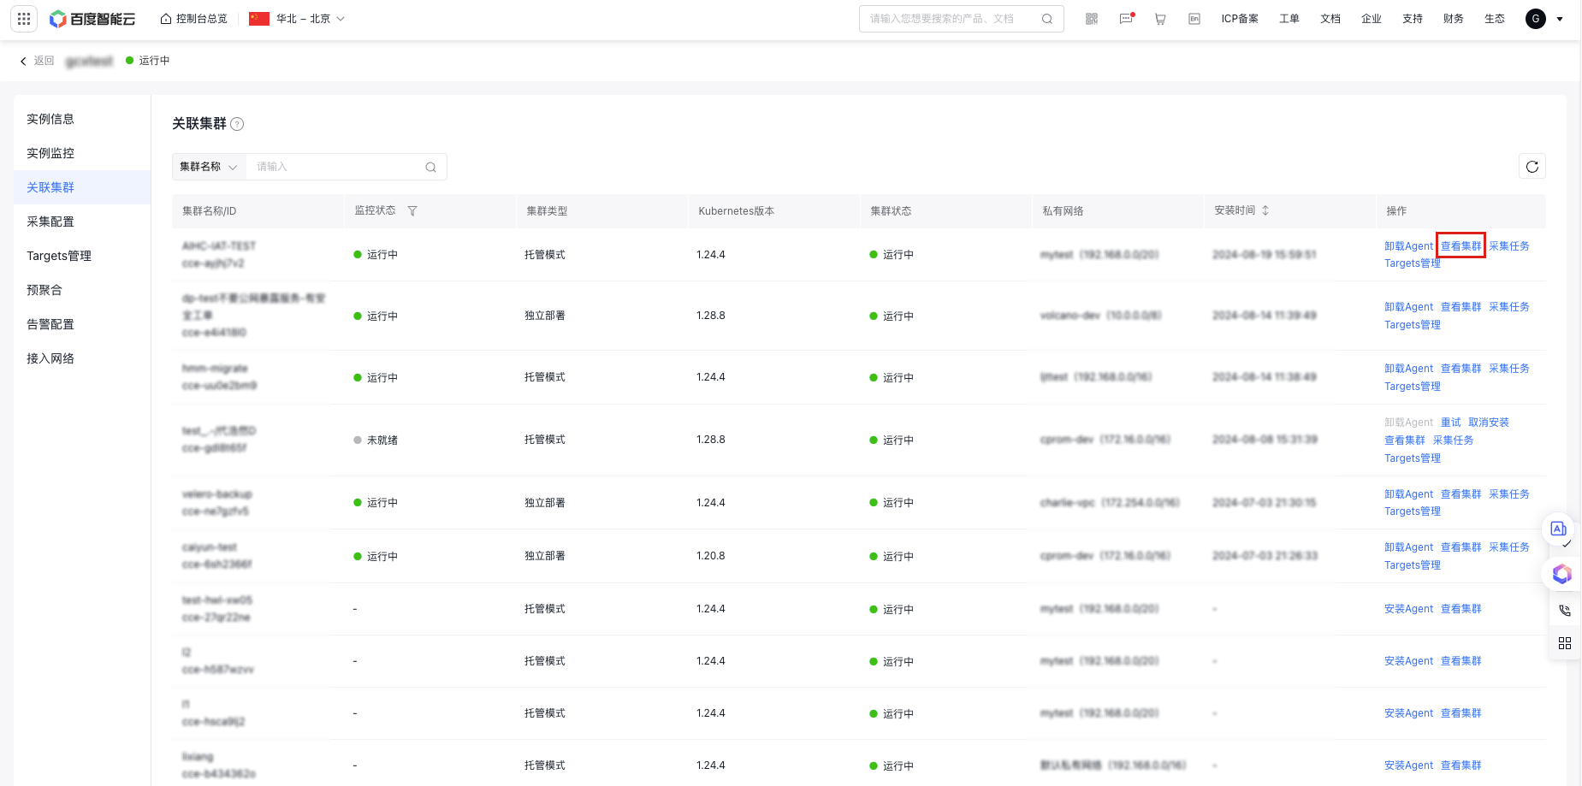
Task: Click 查看集群 in the first row
Action: (x=1461, y=246)
